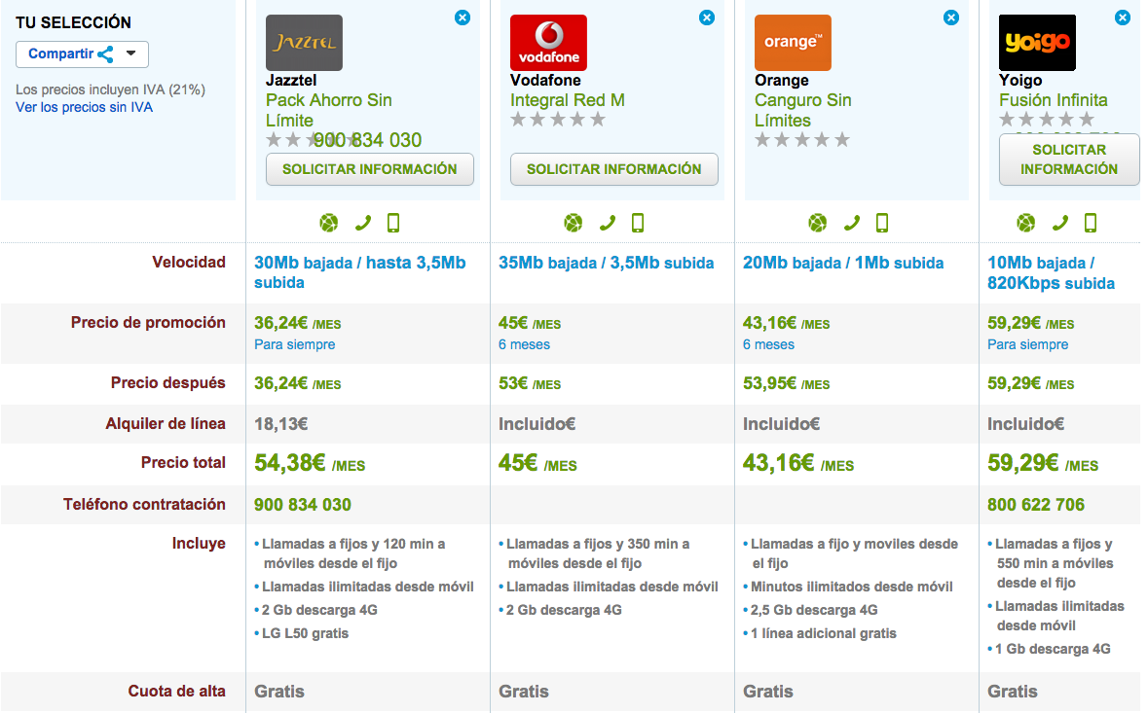Click Vodafone 'Precio después' value '53€'
This screenshot has height=713, width=1148.
[513, 383]
